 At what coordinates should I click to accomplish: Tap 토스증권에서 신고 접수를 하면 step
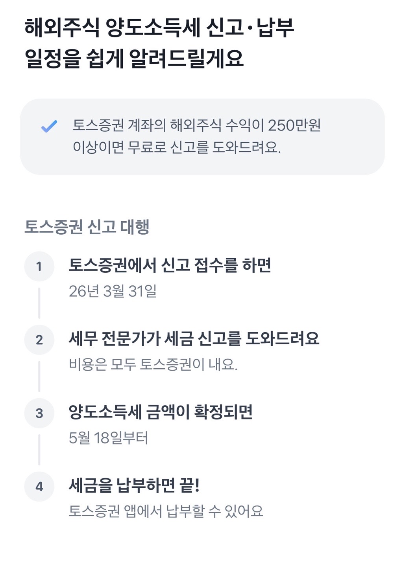[x=170, y=265]
